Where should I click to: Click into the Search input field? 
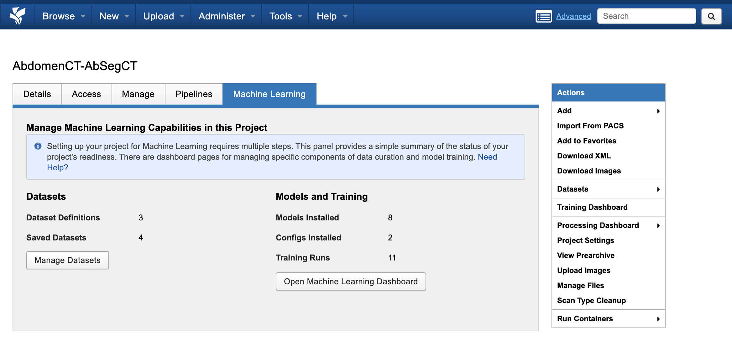click(x=646, y=16)
